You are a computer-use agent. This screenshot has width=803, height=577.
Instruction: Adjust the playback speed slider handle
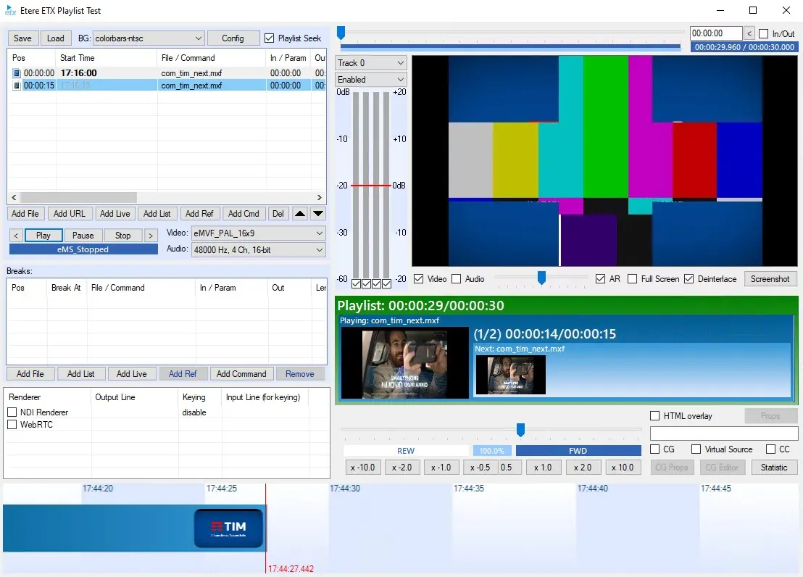520,430
